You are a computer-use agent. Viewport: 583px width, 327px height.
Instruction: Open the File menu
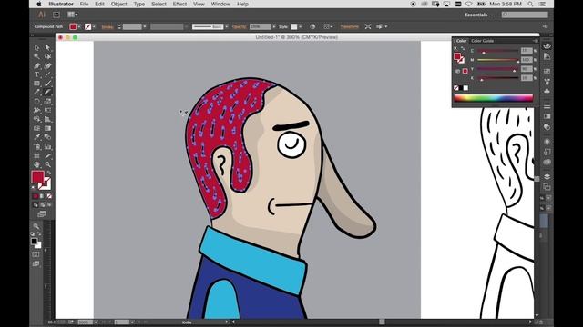(x=84, y=4)
